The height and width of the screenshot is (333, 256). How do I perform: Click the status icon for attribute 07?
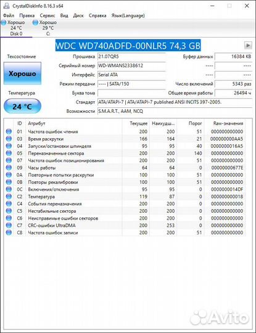[x=9, y=160]
